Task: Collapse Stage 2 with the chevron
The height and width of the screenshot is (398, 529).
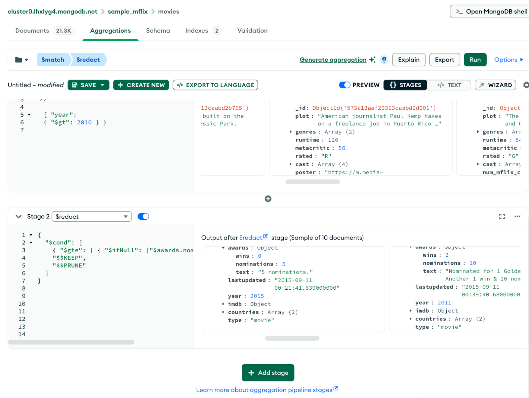Action: (x=19, y=216)
